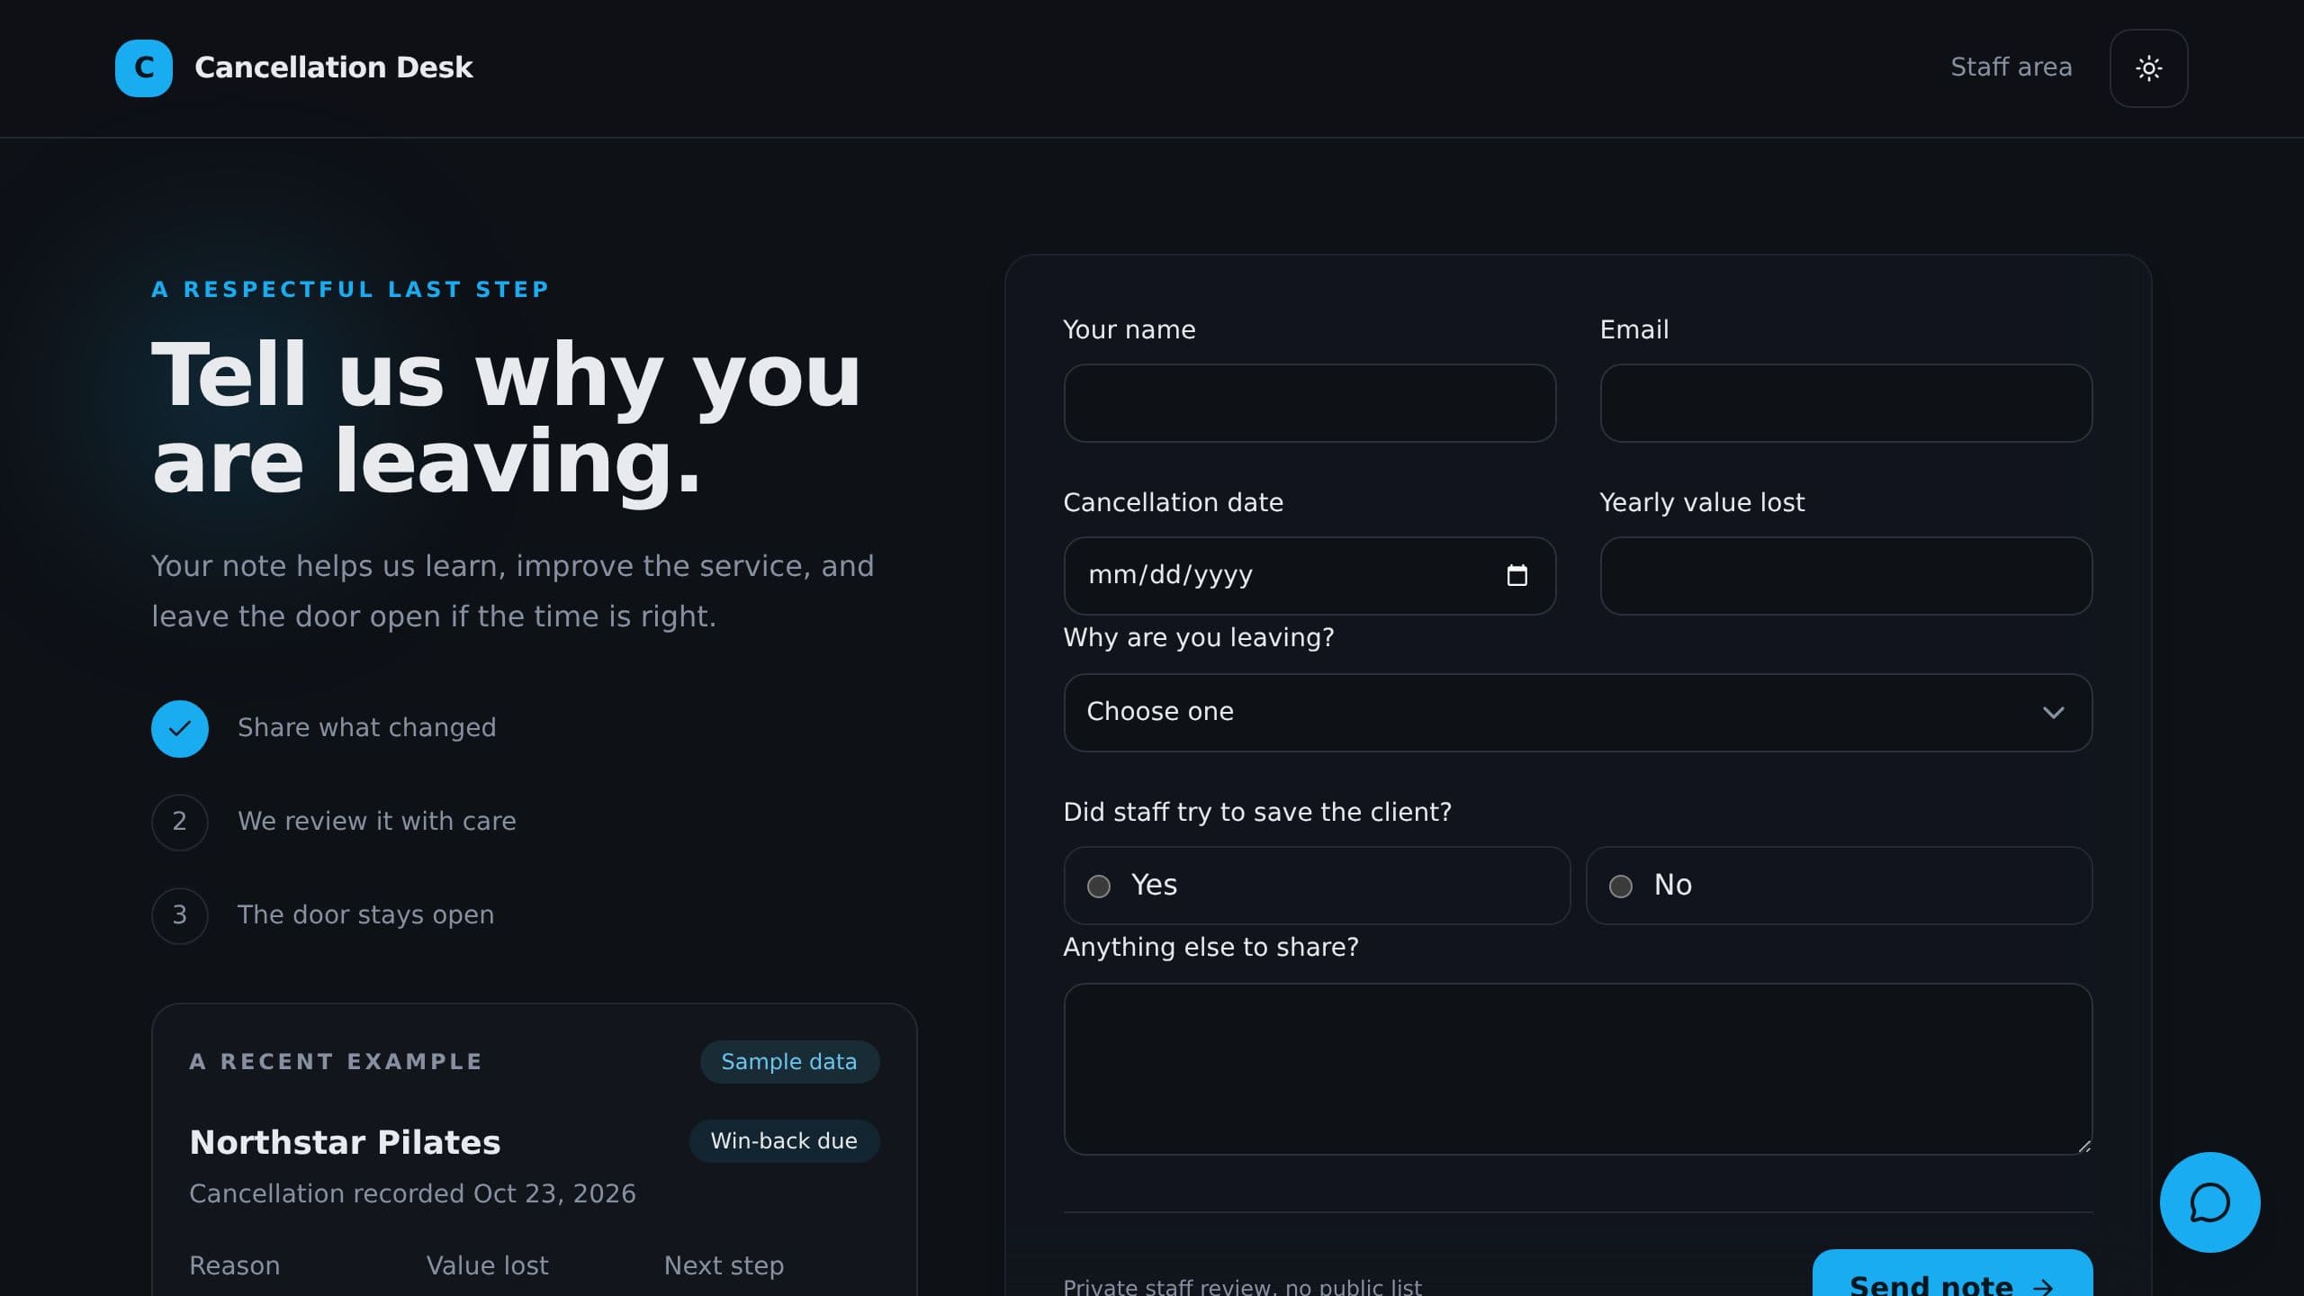
Task: Focus the Yearly value lost field
Action: pyautogui.click(x=1846, y=576)
